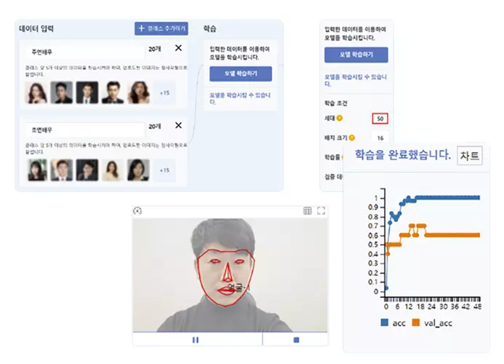Edit the 배치 크기 value 16
The height and width of the screenshot is (364, 504).
380,138
